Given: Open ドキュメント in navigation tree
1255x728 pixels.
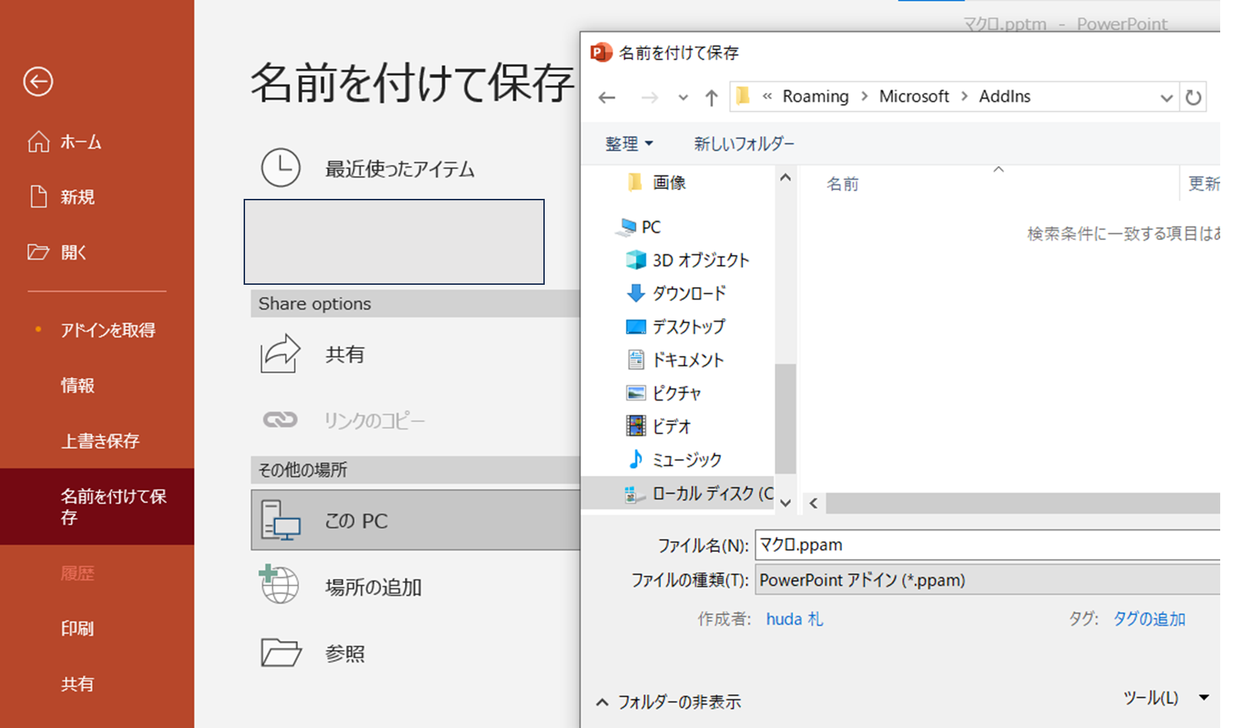Looking at the screenshot, I should click(688, 360).
